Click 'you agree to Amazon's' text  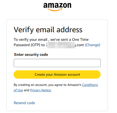(65, 85)
